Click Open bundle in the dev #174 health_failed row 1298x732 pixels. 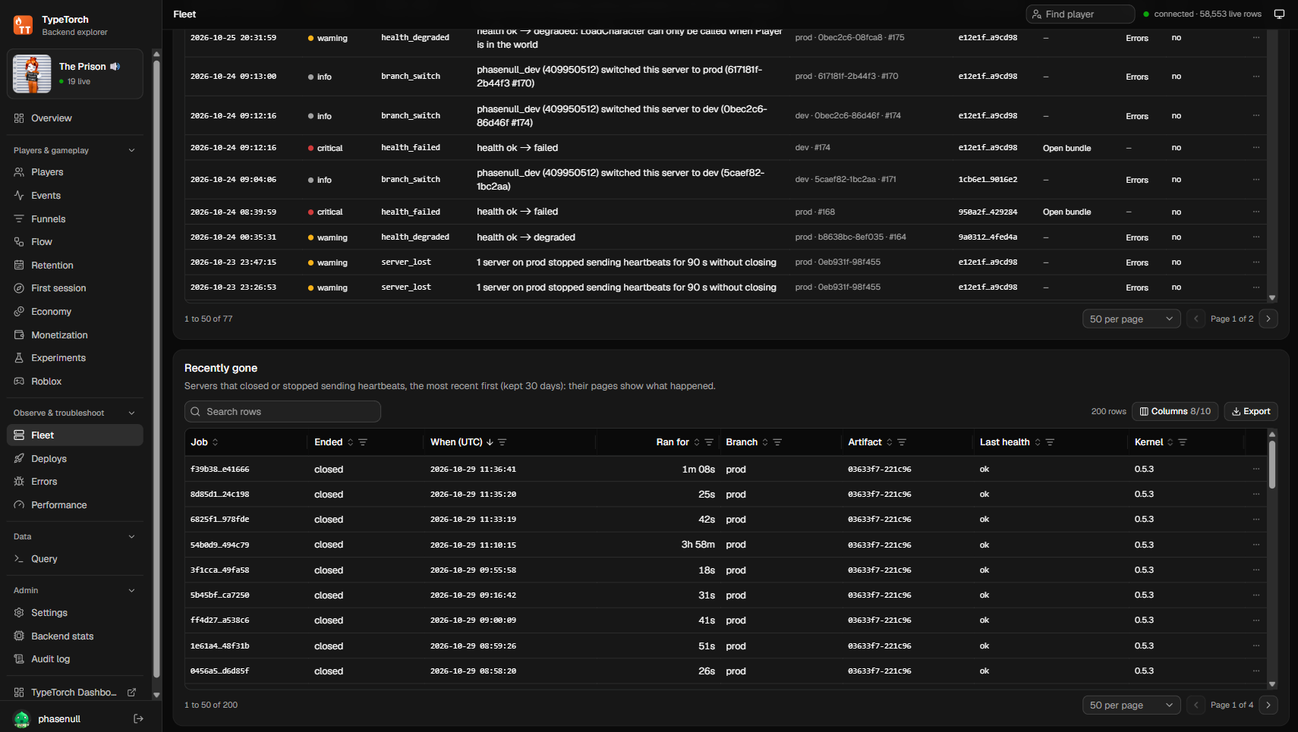click(x=1066, y=148)
